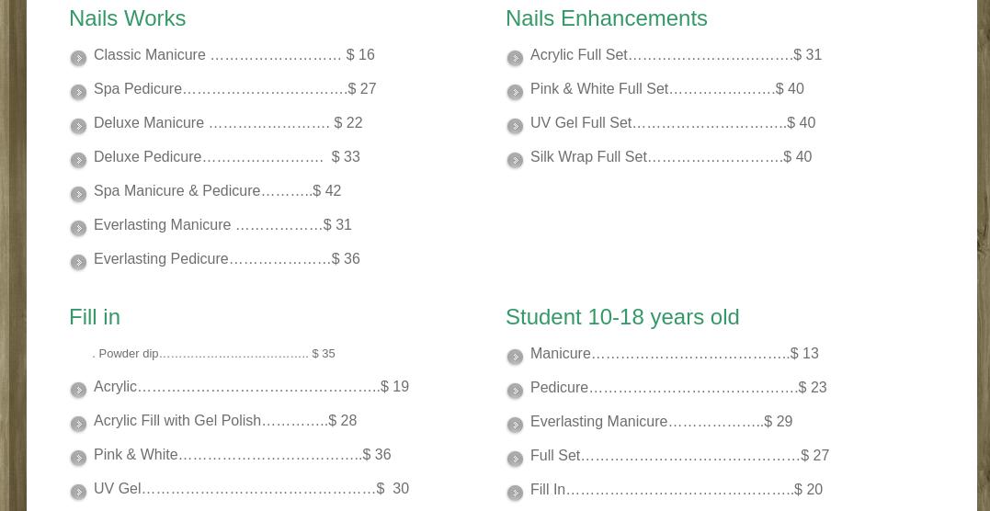Screen dimensions: 990x511
Task: Click the arrow bullet next to Everlasting Pedicure
Action: click(79, 262)
